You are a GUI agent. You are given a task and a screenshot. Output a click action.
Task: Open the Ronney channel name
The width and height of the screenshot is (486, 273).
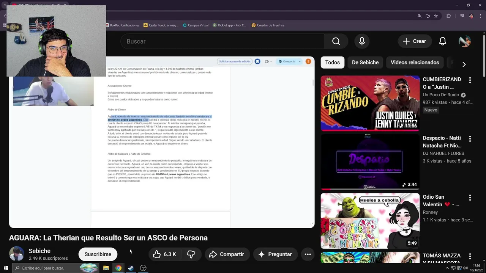pyautogui.click(x=430, y=212)
